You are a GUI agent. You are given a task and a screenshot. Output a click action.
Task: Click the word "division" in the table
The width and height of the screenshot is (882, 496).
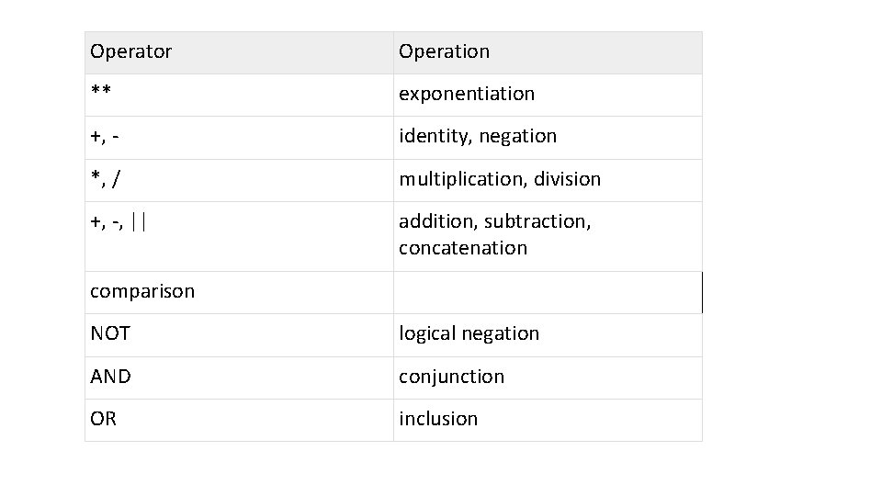(566, 179)
